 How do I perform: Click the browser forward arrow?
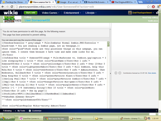pyautogui.click(x=7, y=7)
